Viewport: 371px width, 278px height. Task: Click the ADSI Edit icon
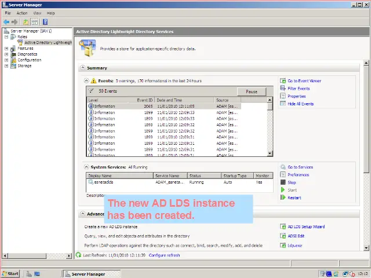(x=283, y=236)
